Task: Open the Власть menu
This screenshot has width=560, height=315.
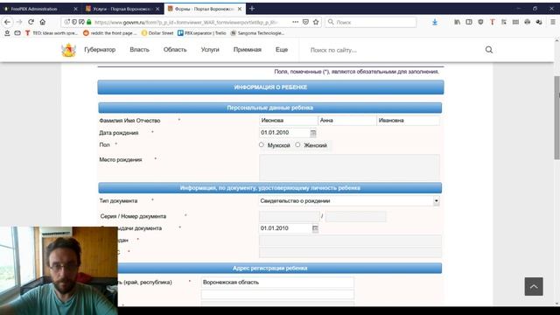Action: click(x=139, y=50)
